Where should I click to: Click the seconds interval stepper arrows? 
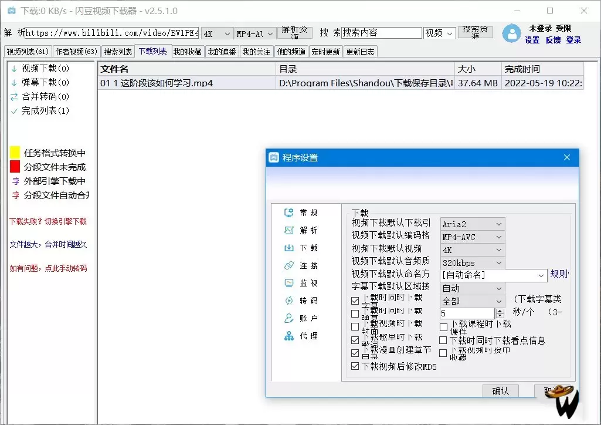[x=500, y=313]
